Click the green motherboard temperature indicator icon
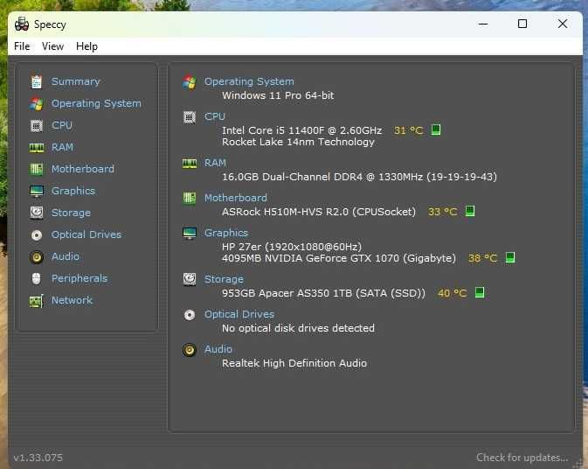Screen dimensions: 588x469 [470, 211]
